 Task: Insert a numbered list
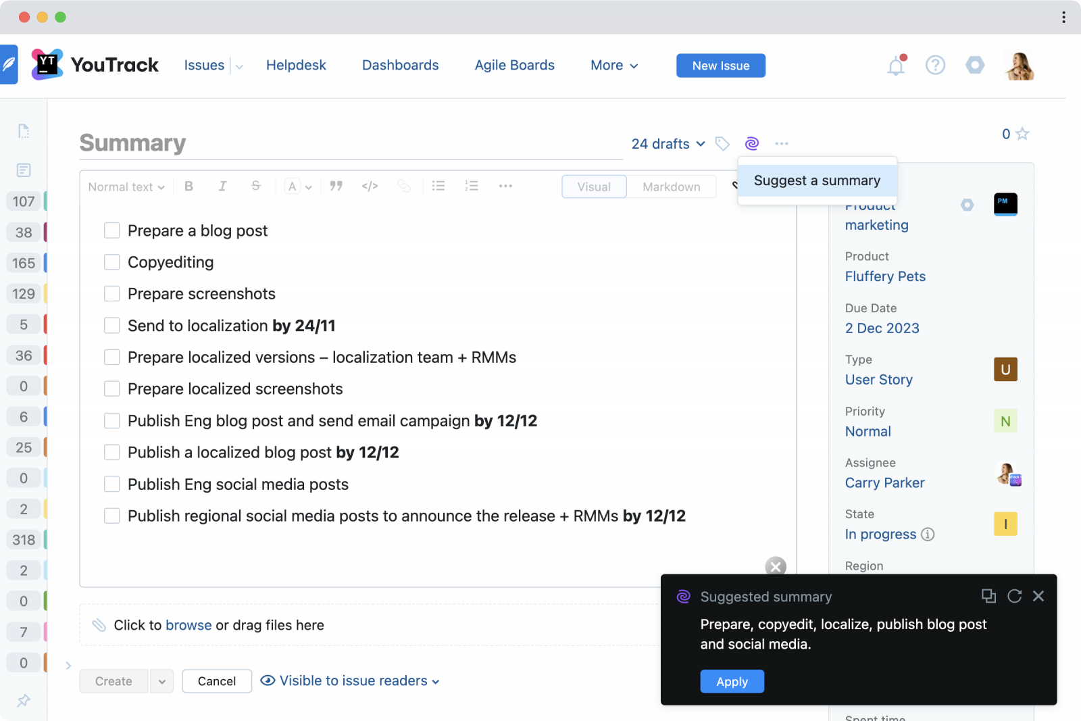(472, 186)
